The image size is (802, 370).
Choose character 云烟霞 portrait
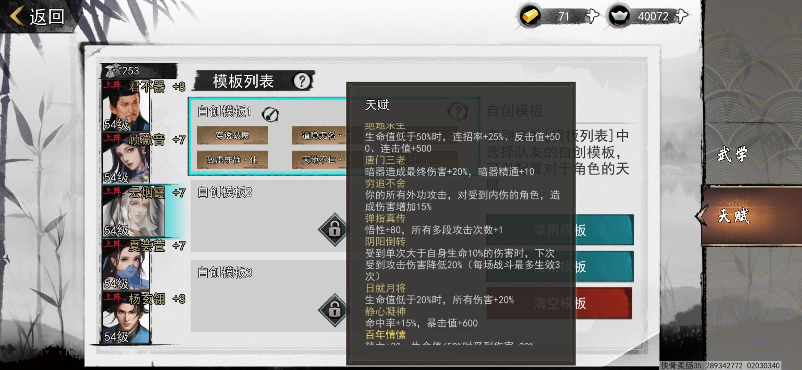(x=134, y=212)
